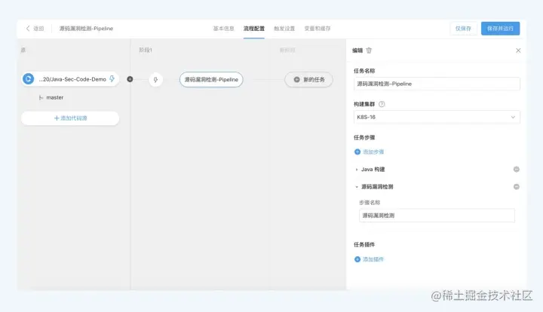Click the 仅保存 button

click(x=463, y=29)
